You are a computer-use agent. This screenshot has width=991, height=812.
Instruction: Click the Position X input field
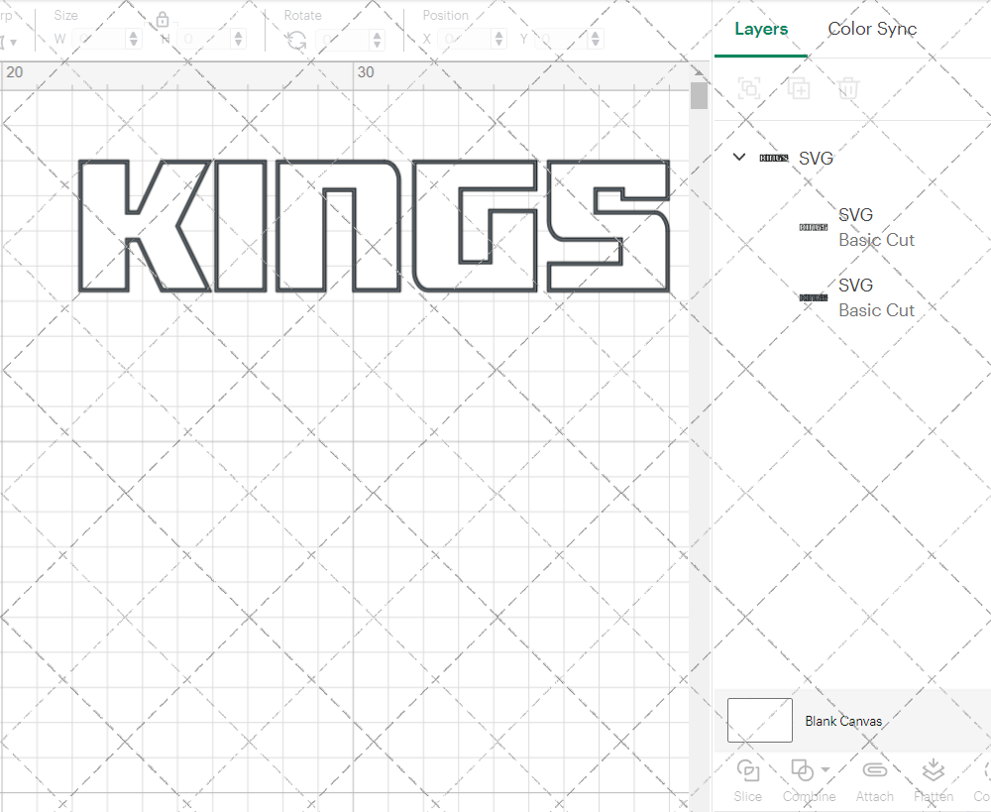[465, 40]
